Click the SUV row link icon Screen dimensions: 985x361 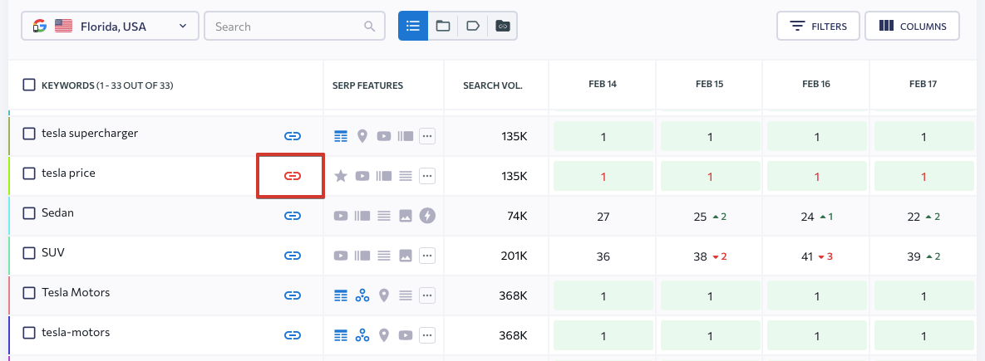coord(293,256)
